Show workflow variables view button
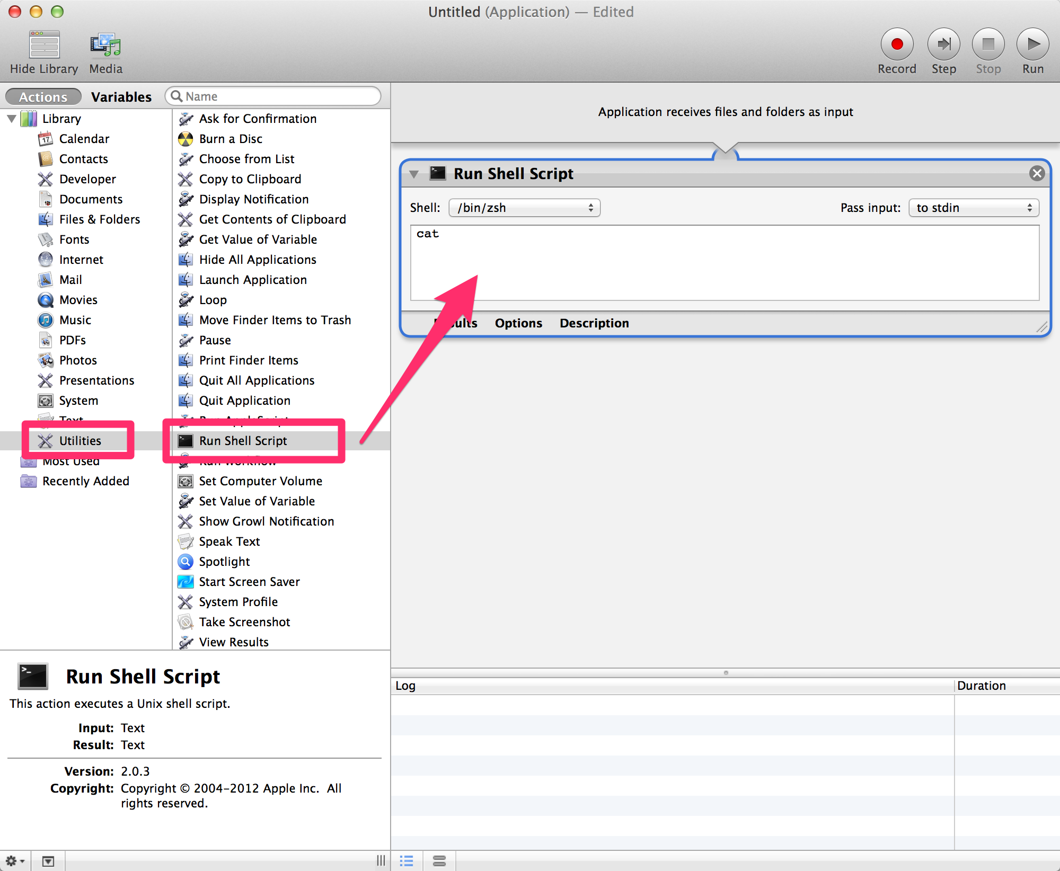The width and height of the screenshot is (1060, 871). point(439,861)
